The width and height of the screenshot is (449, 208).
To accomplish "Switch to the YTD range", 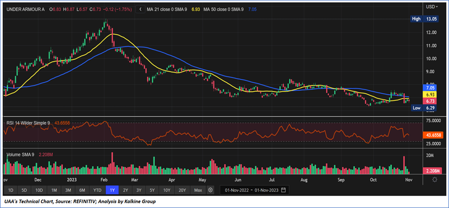I will click(97, 190).
